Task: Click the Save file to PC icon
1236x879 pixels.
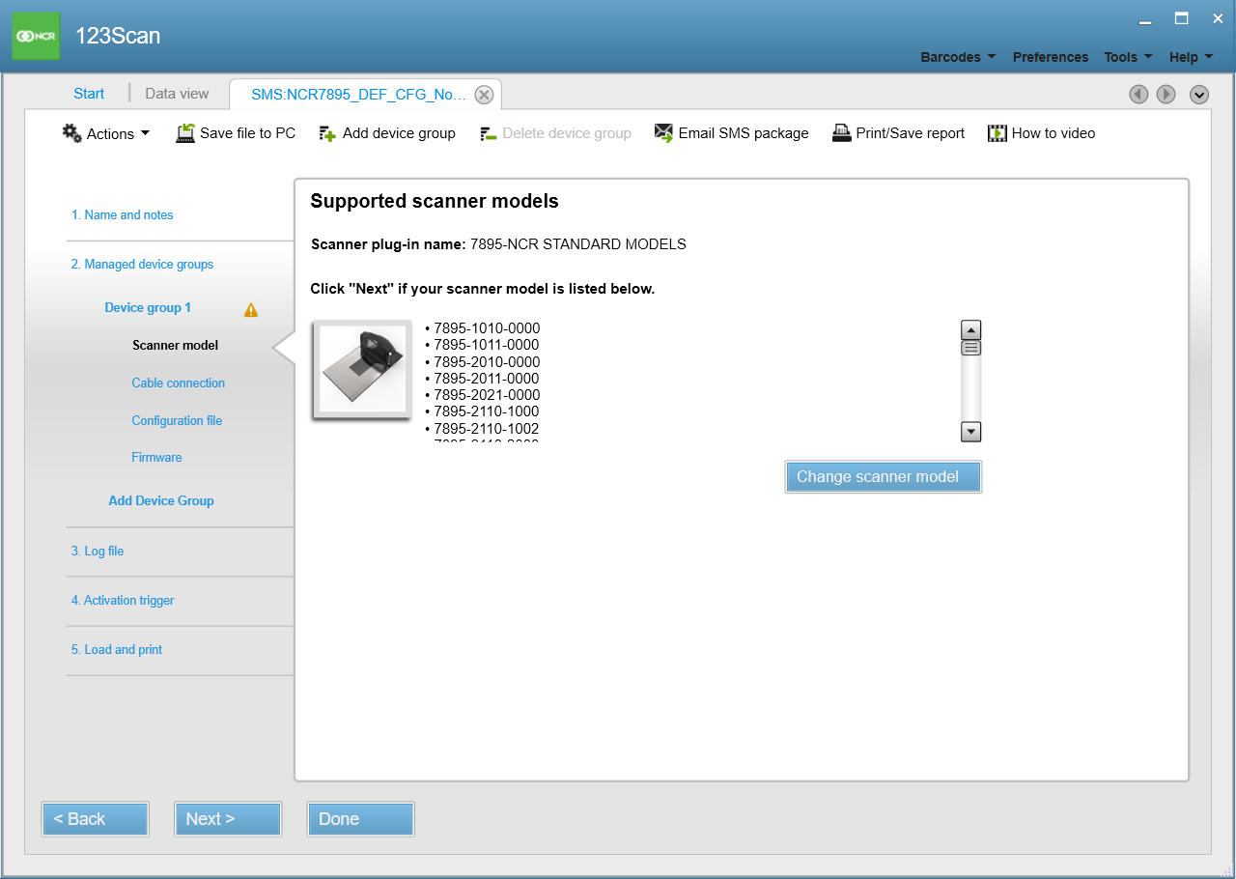Action: click(185, 133)
